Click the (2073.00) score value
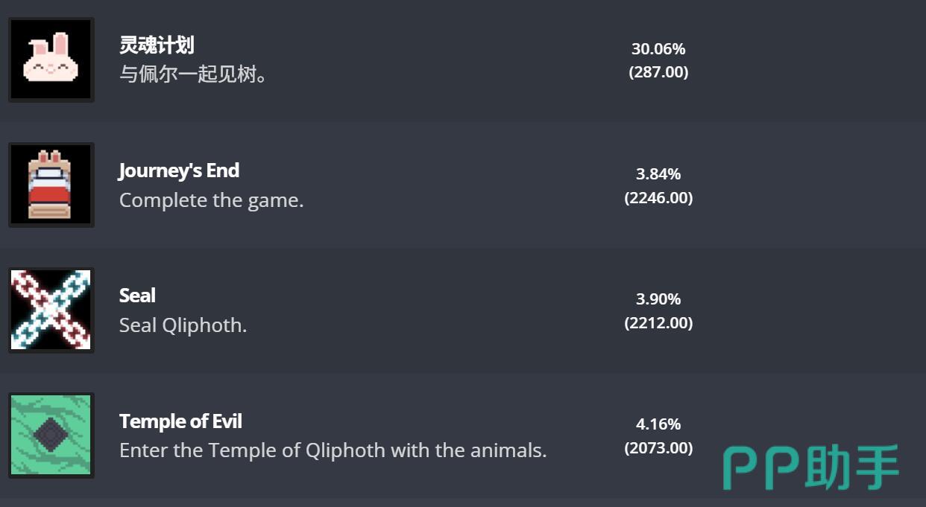The width and height of the screenshot is (926, 507). (x=658, y=447)
